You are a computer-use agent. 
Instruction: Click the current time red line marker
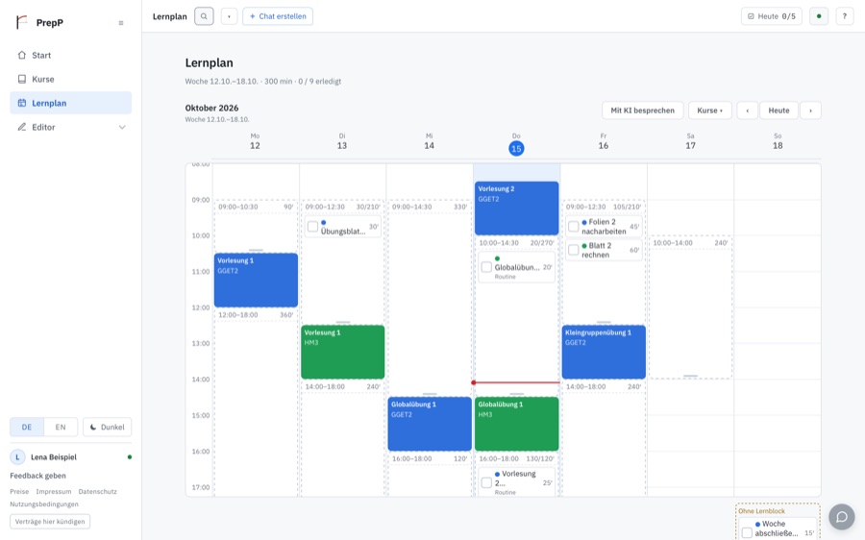pyautogui.click(x=516, y=382)
